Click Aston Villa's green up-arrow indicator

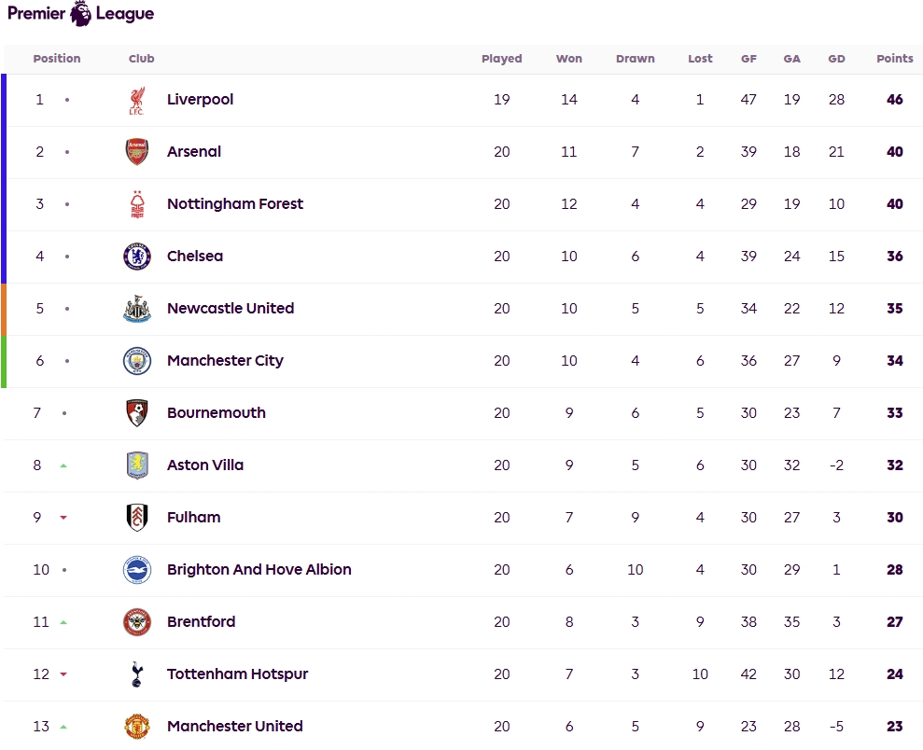coord(63,465)
